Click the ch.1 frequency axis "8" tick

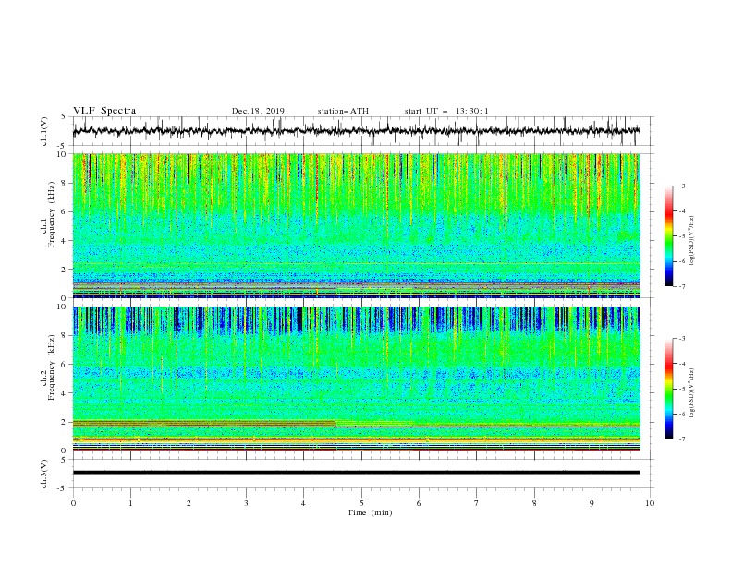(65, 183)
